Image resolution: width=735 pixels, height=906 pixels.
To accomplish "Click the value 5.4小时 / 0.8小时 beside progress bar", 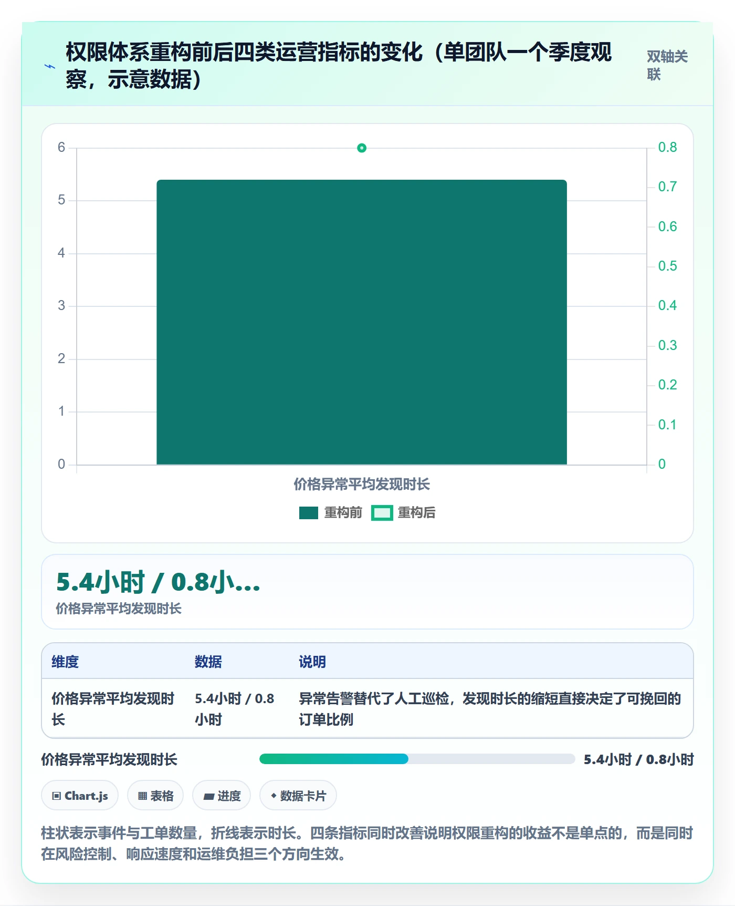I will click(639, 759).
